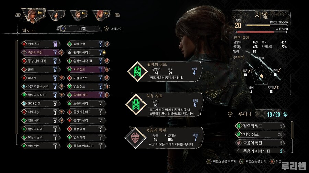The image size is (309, 173).
Task: Select 죽음의 에너지 II in the 루미나 list
Action: click(x=260, y=151)
